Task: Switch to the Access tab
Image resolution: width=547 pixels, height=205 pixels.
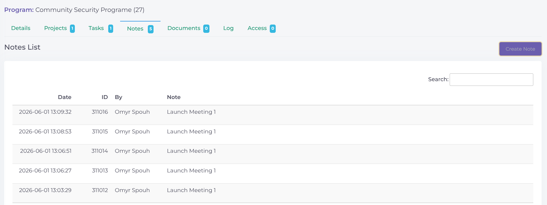Action: click(261, 28)
